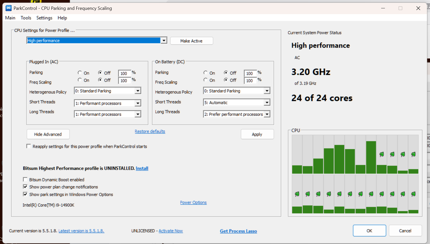The height and width of the screenshot is (244, 430).
Task: Open the Power Options link
Action: pos(193,202)
